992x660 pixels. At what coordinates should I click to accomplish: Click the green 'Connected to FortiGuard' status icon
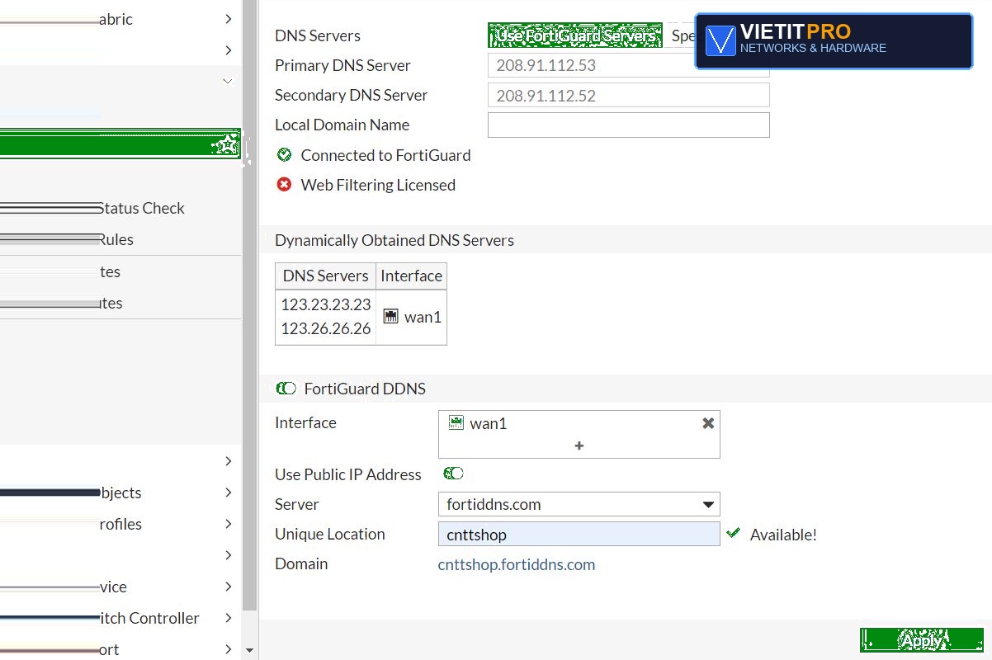click(x=285, y=154)
